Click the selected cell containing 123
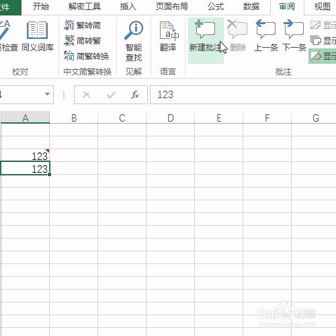336x336 pixels. tap(25, 168)
